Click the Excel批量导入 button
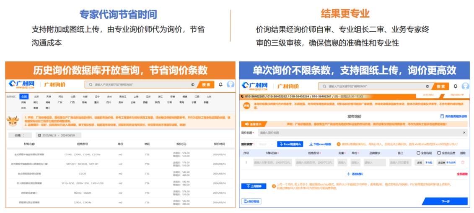Image resolution: width=474 pixels, height=213 pixels. pos(290,144)
